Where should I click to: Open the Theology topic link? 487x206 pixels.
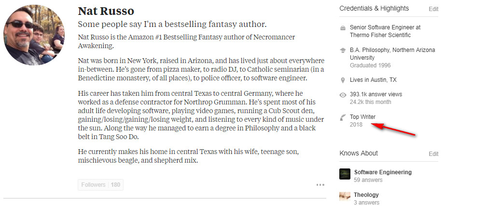point(366,195)
